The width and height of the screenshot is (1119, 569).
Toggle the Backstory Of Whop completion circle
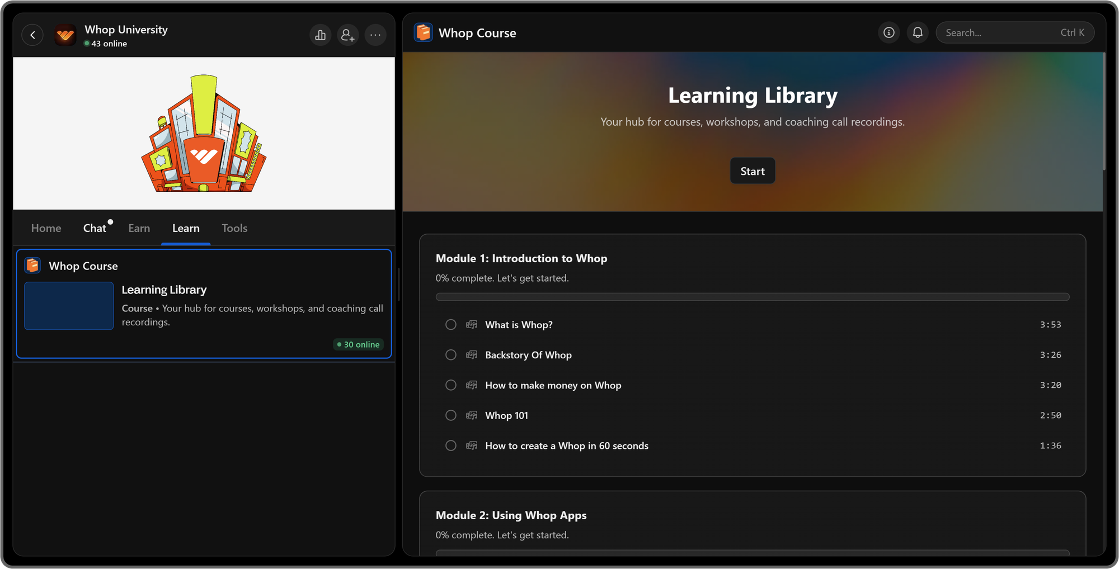tap(451, 355)
